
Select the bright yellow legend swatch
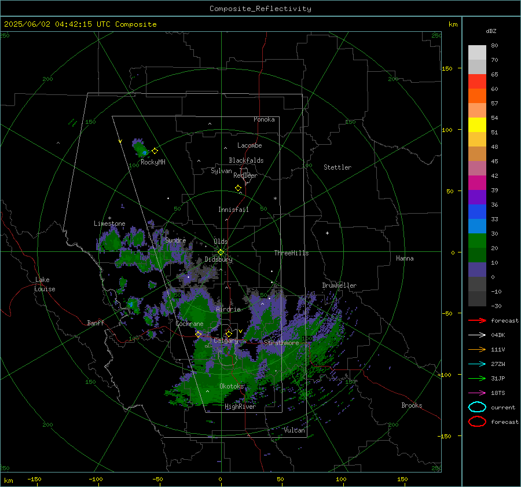(477, 125)
